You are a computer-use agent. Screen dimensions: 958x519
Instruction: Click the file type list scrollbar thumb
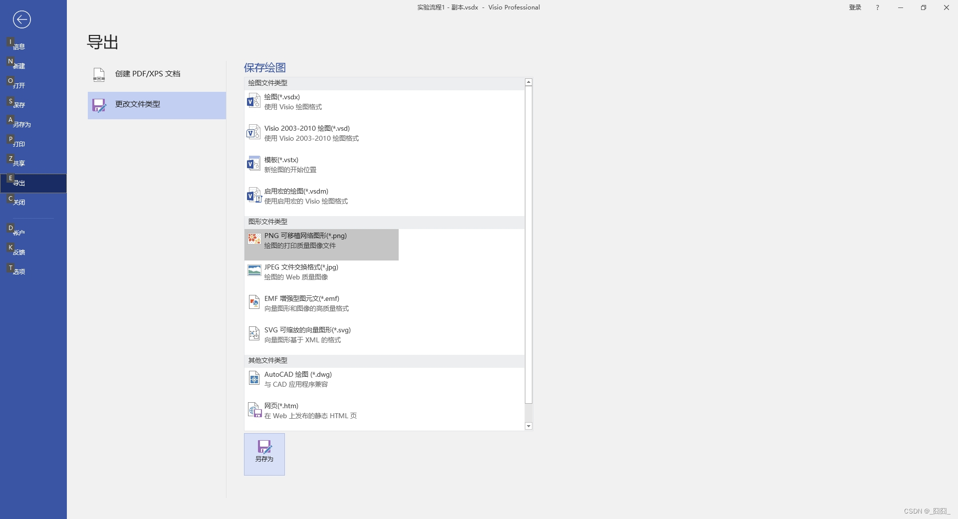528,245
